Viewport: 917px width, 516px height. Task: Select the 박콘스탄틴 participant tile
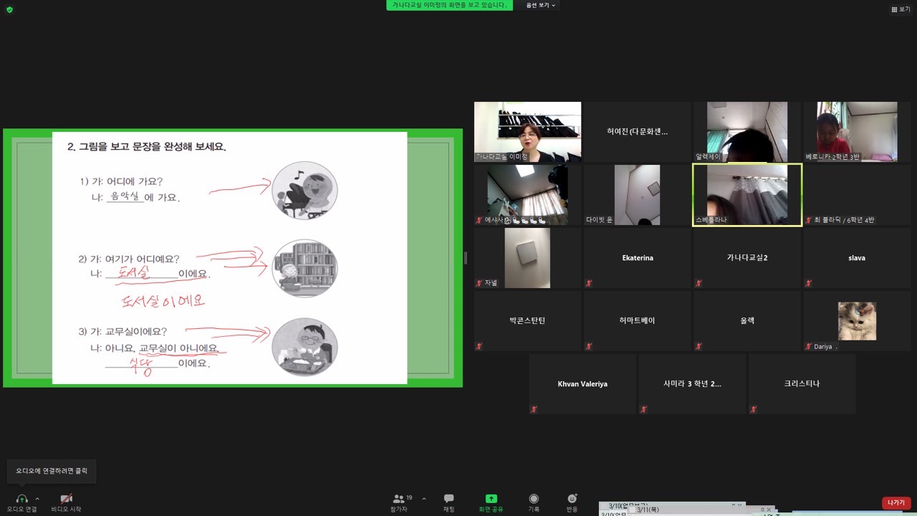point(527,321)
